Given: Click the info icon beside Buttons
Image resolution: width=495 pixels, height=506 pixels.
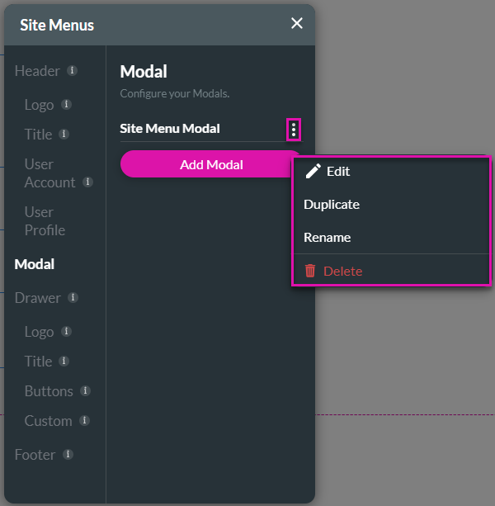Looking at the screenshot, I should coord(85,390).
